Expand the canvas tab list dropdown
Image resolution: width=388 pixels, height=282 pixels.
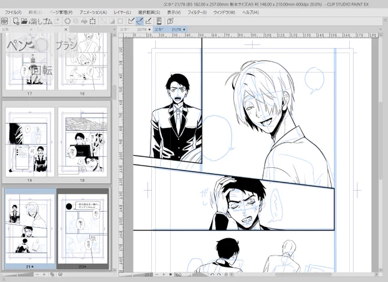coord(381,29)
